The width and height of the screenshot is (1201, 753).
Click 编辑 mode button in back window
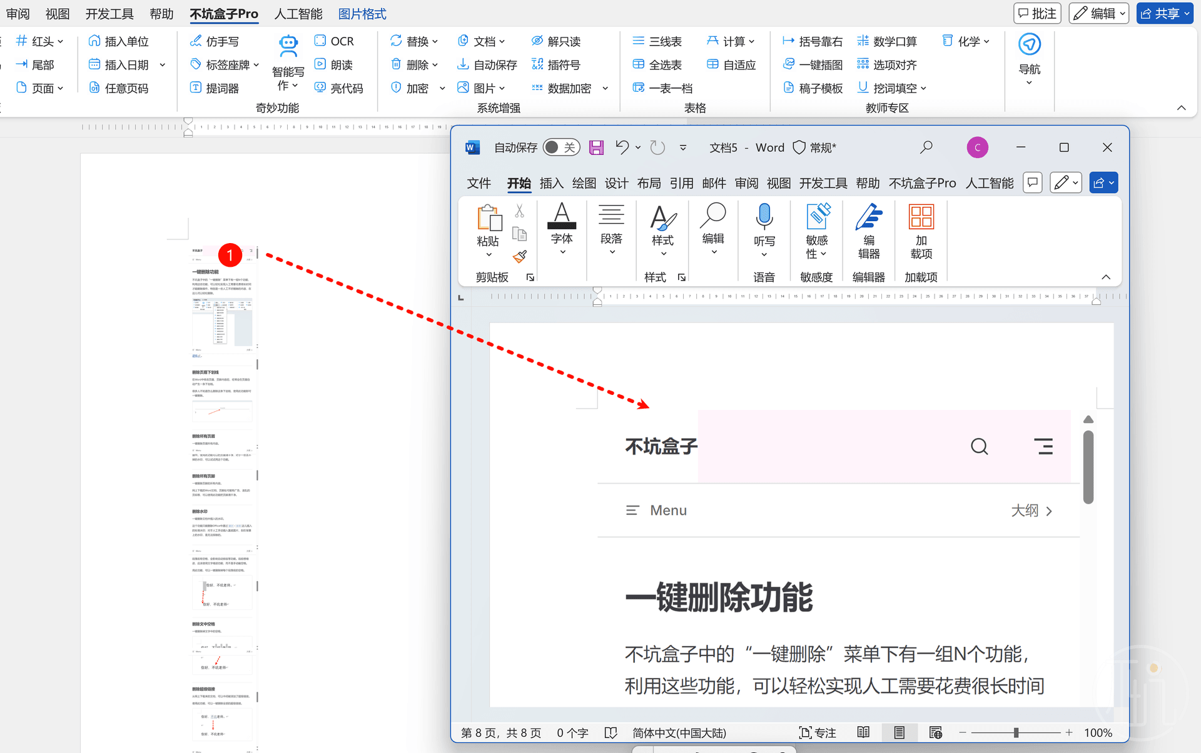click(x=1098, y=13)
